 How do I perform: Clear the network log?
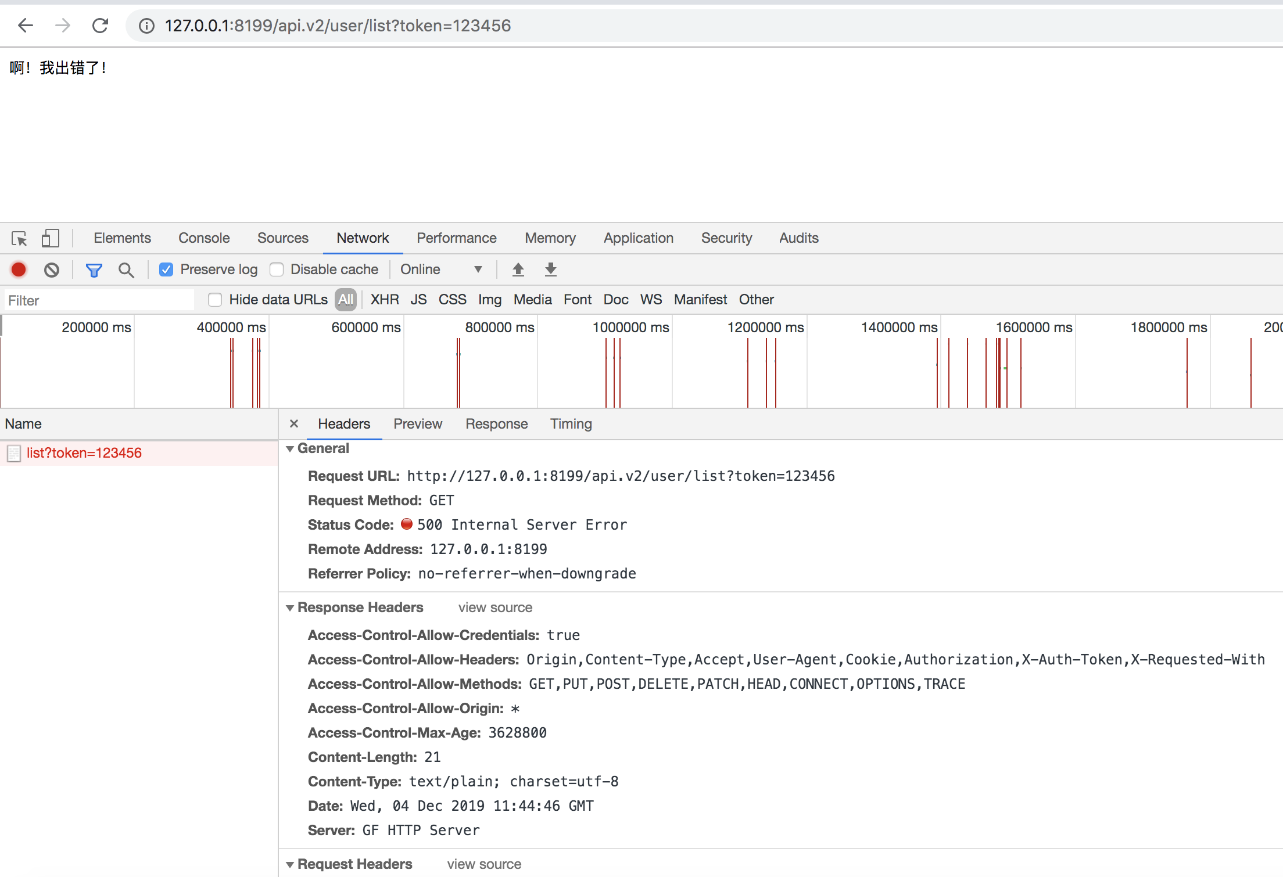point(52,269)
